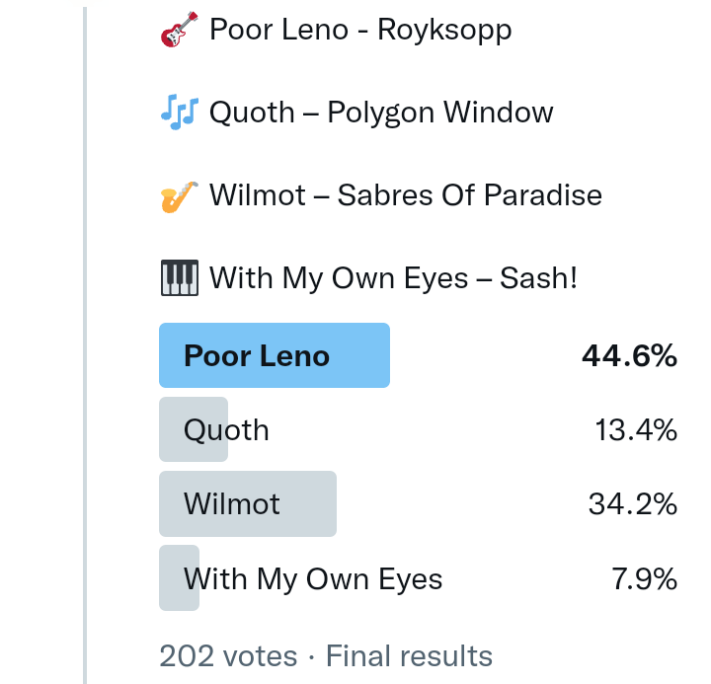
Task: Click the 34.2% result percentage
Action: coord(632,503)
